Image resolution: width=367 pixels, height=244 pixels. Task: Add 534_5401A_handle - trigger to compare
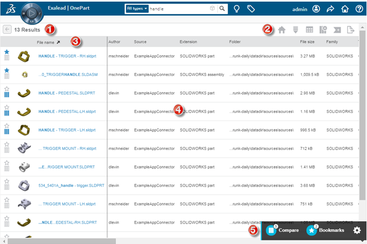coord(7,187)
